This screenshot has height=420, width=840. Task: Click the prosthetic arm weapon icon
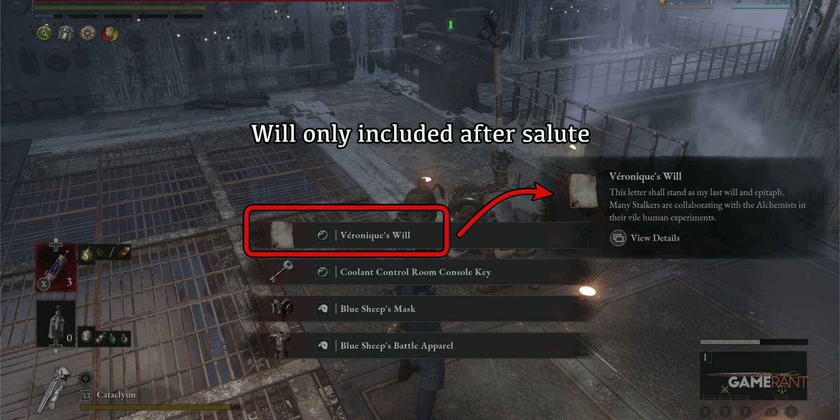56,389
